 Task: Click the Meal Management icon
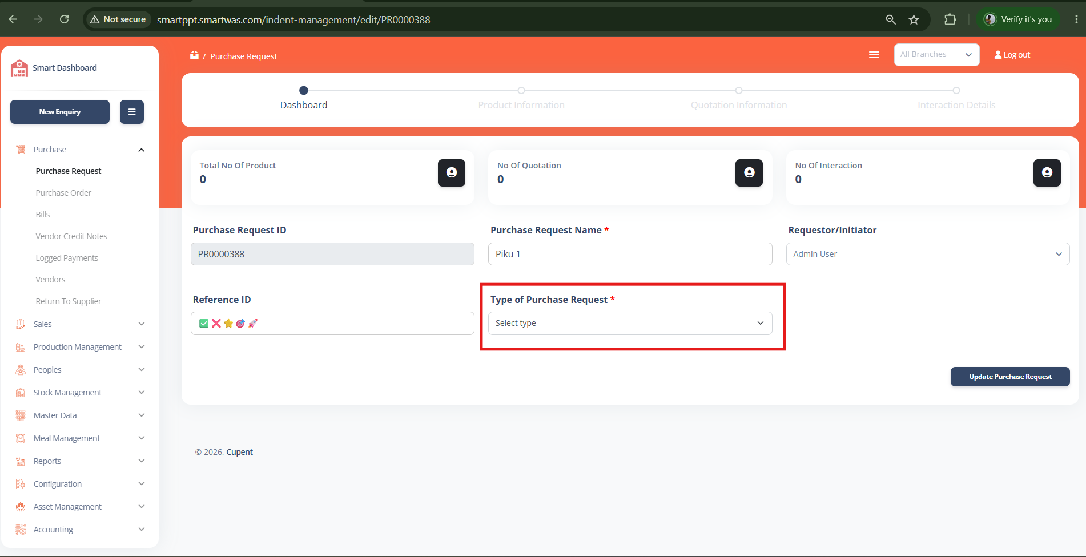21,438
